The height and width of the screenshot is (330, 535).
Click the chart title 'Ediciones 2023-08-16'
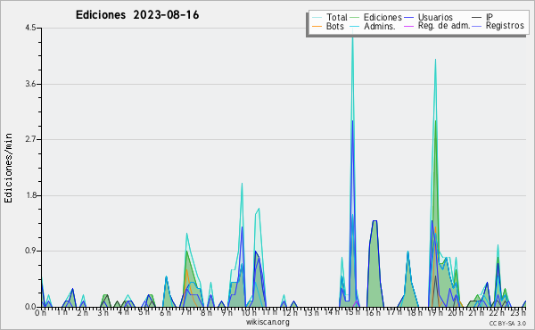137,15
